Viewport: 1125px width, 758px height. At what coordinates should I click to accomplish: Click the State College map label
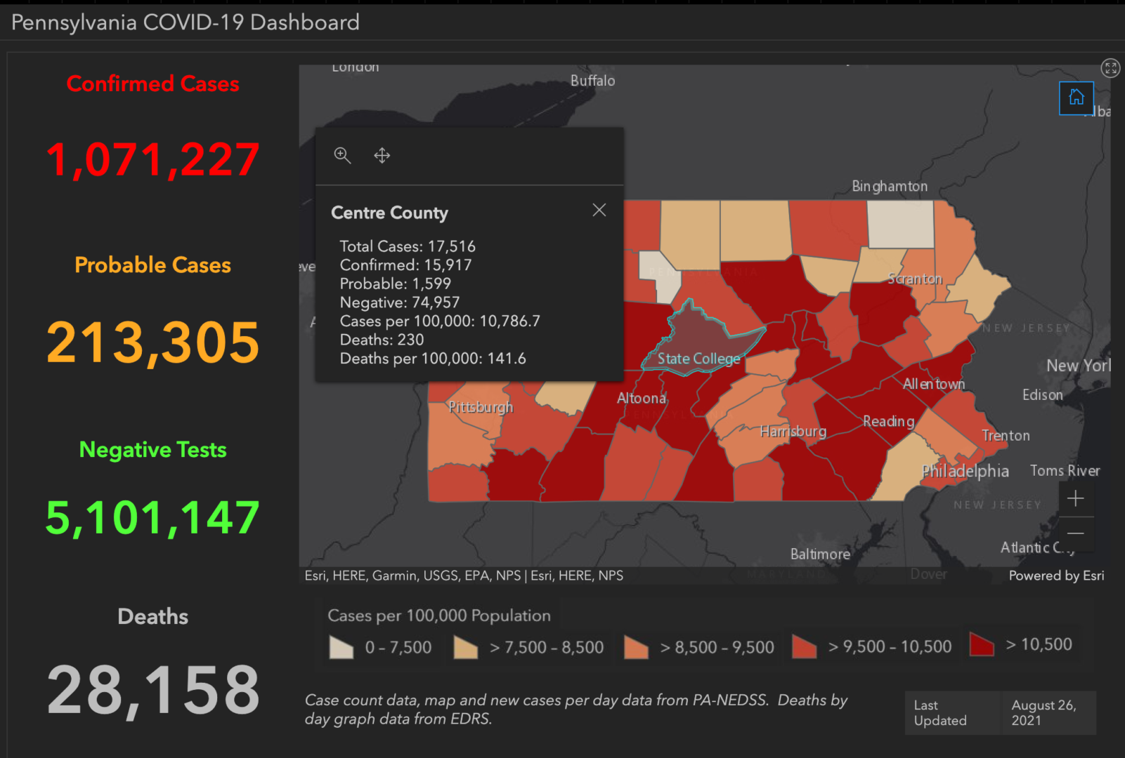[698, 359]
